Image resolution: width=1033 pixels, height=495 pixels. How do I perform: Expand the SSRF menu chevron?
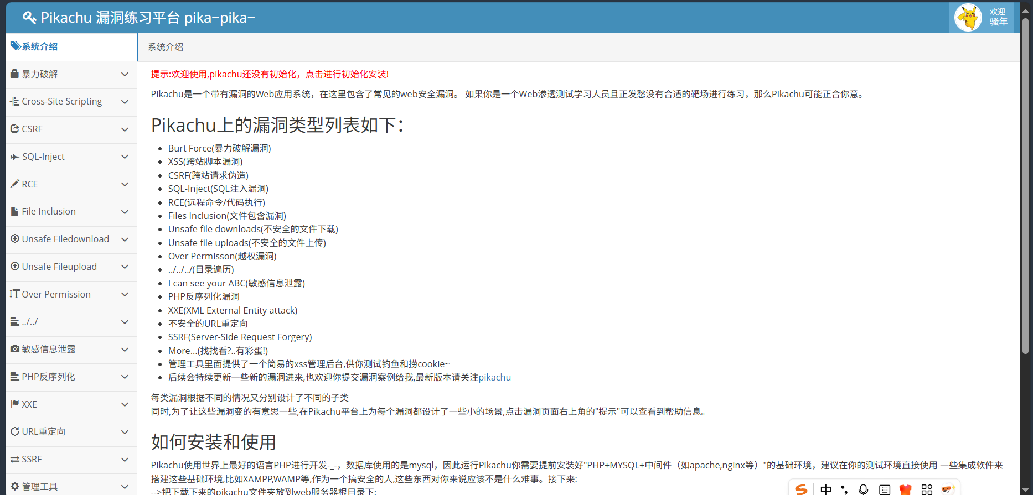coord(125,460)
